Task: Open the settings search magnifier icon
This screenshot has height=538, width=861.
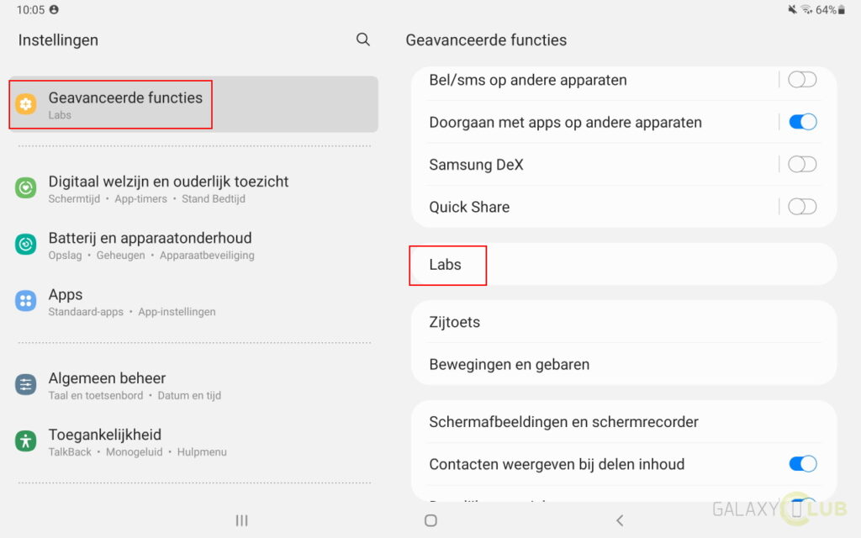Action: pyautogui.click(x=363, y=40)
